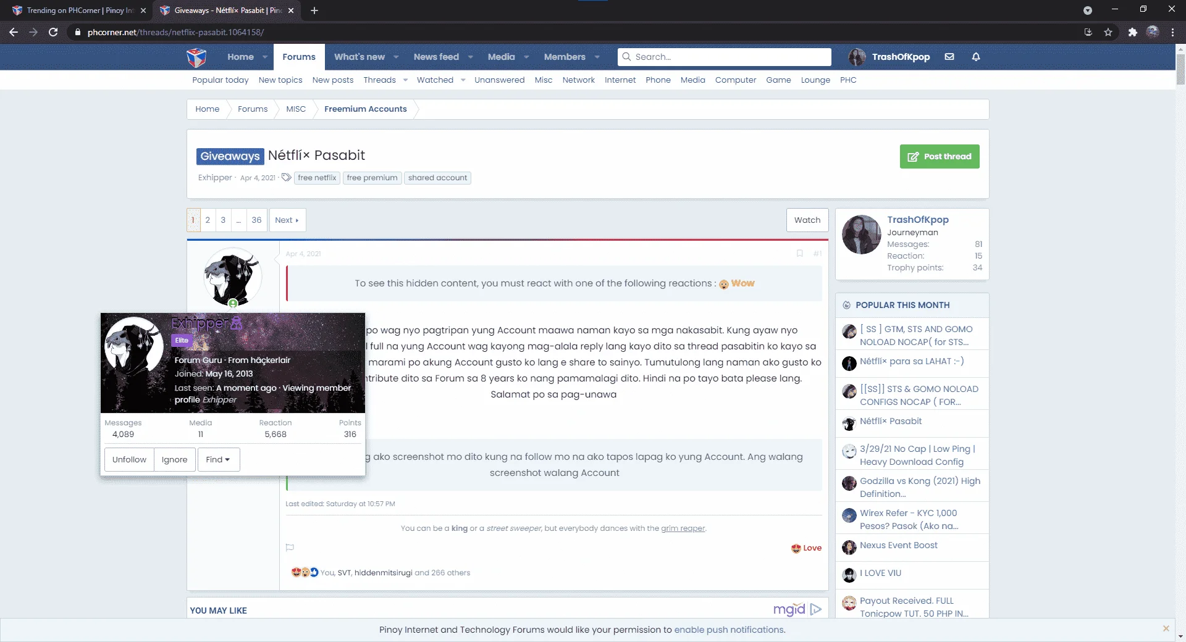Click the browser reload icon
This screenshot has height=642, width=1186.
[x=53, y=32]
